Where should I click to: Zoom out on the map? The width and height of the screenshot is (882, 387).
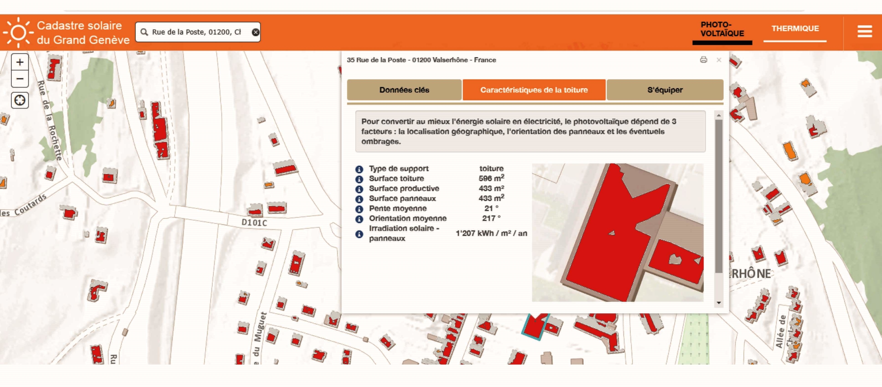[20, 79]
